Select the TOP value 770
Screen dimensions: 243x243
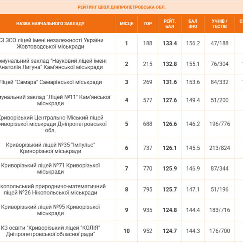[147, 168]
